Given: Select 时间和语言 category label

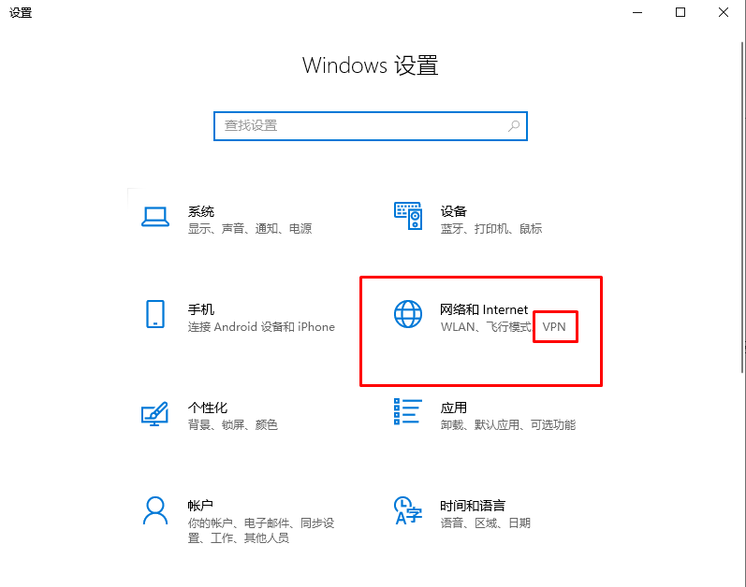Looking at the screenshot, I should coord(473,506).
